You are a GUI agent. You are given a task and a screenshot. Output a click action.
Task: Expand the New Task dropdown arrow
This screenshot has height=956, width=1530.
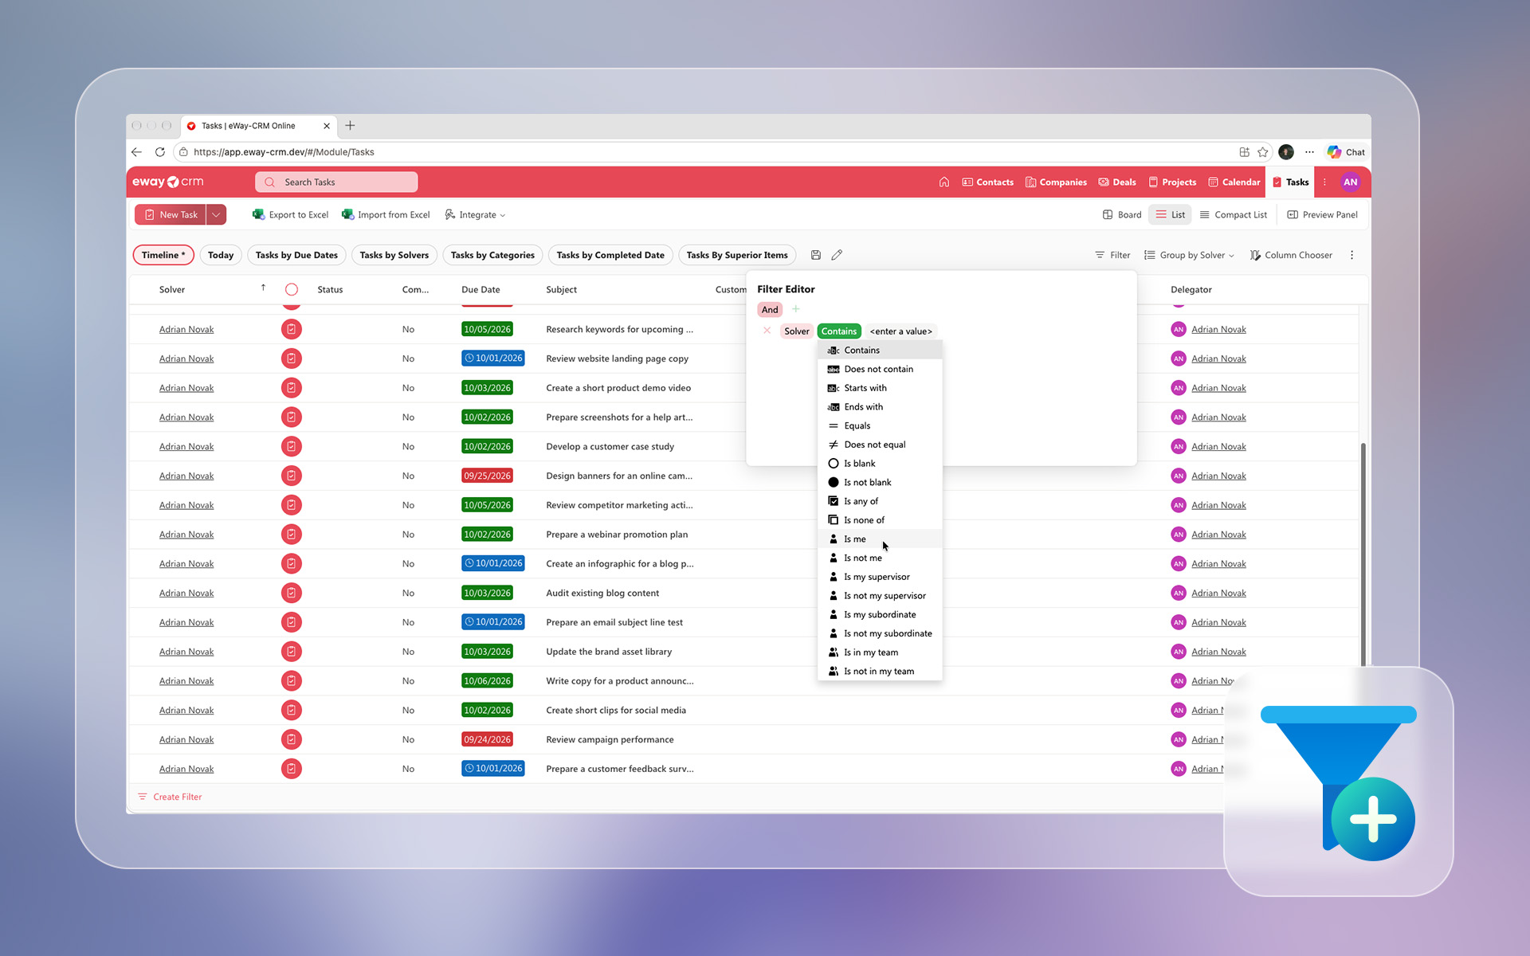click(x=216, y=214)
